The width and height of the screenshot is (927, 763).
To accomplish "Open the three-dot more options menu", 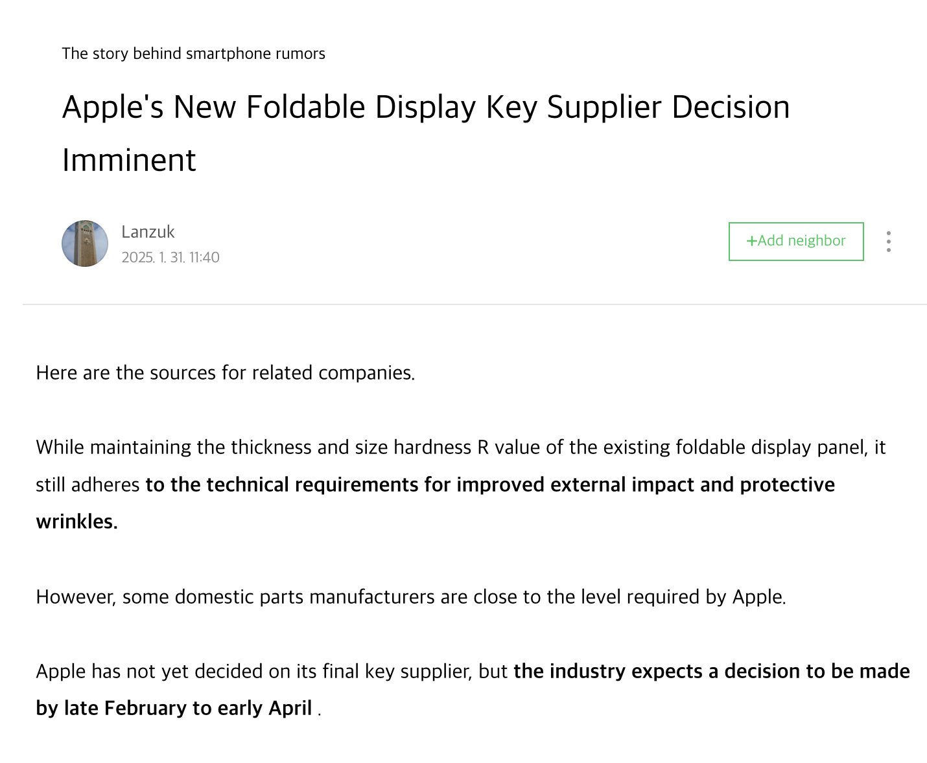I will point(889,242).
